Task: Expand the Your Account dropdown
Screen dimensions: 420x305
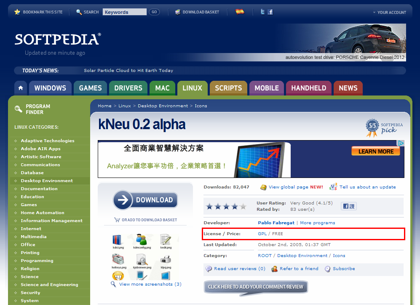Action: (x=390, y=12)
